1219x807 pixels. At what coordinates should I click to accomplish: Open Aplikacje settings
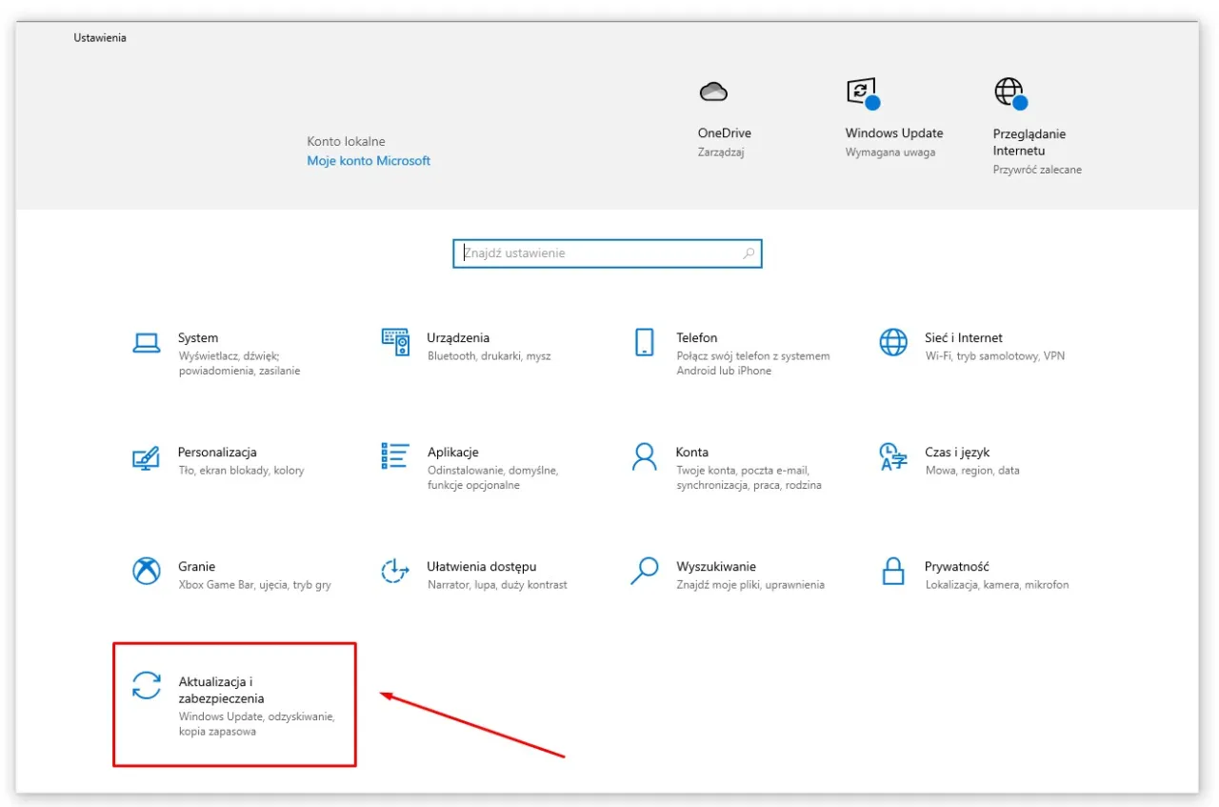point(453,452)
